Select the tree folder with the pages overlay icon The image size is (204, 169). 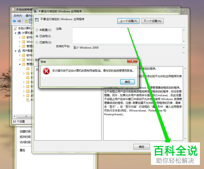pyautogui.click(x=28, y=100)
